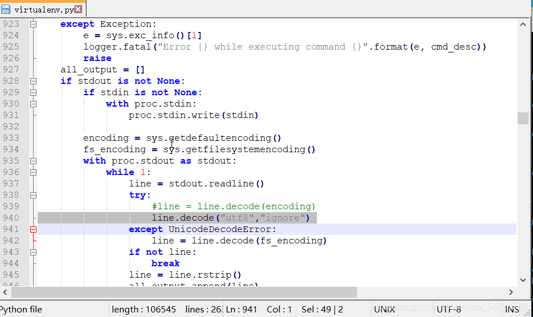The image size is (533, 317).
Task: Click 'stdout.readline()' on line 937
Action: pyautogui.click(x=216, y=184)
